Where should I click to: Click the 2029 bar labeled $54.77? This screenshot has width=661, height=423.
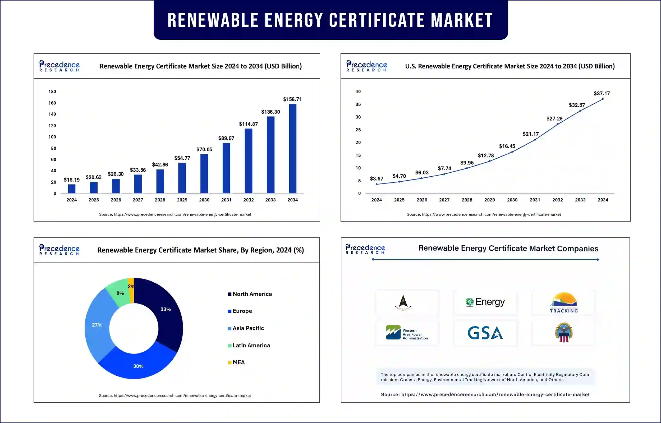[182, 178]
